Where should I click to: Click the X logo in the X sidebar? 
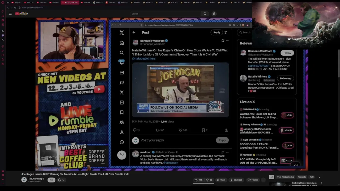(x=122, y=33)
